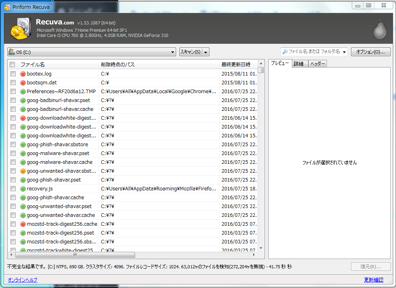Select the goog-badbinurl-shavar.pset file name
The image size is (396, 288).
(59, 100)
